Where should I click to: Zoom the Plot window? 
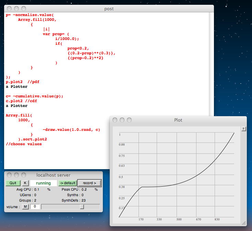[129, 120]
